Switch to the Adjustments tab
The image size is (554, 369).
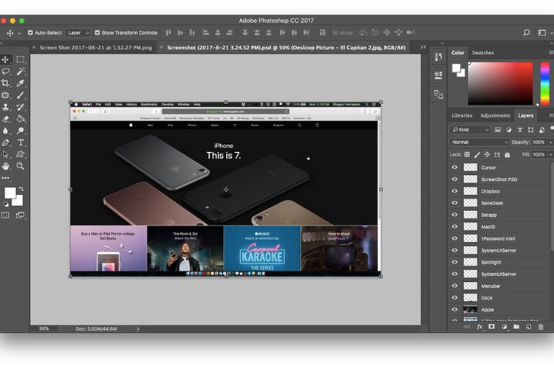[495, 115]
